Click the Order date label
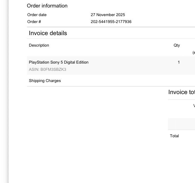195x183 pixels. [37, 15]
